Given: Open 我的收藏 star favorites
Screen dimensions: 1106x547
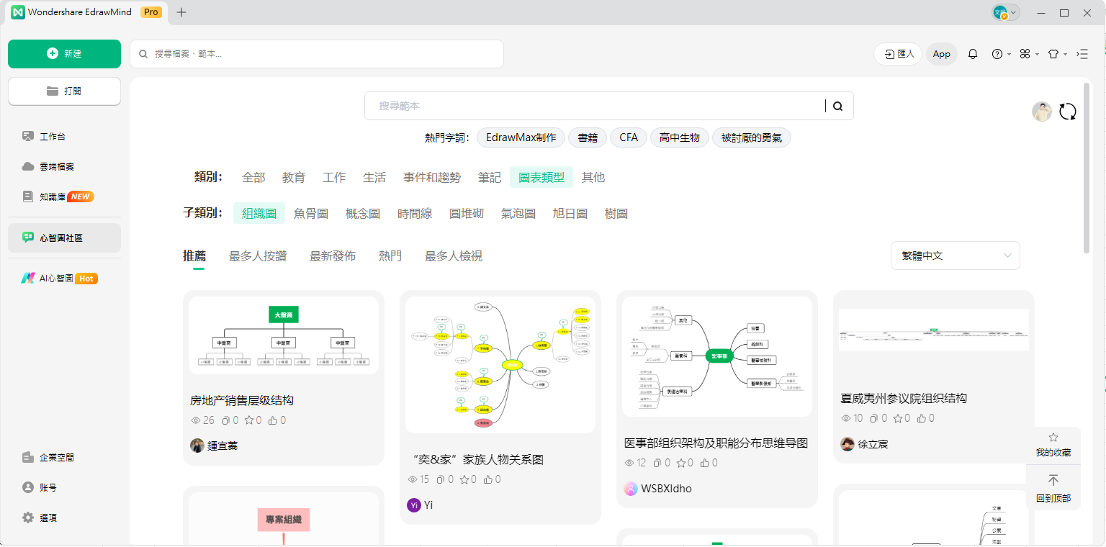Looking at the screenshot, I should coord(1053,443).
